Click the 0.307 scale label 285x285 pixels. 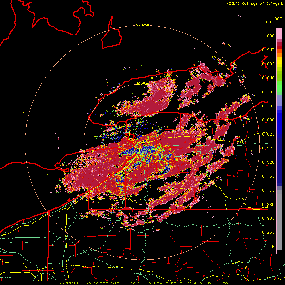pos(268,218)
